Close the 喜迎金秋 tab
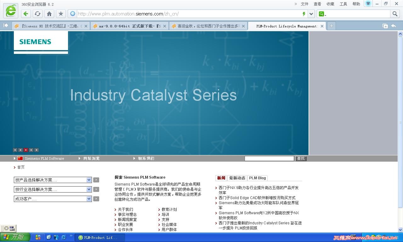 tap(243, 26)
